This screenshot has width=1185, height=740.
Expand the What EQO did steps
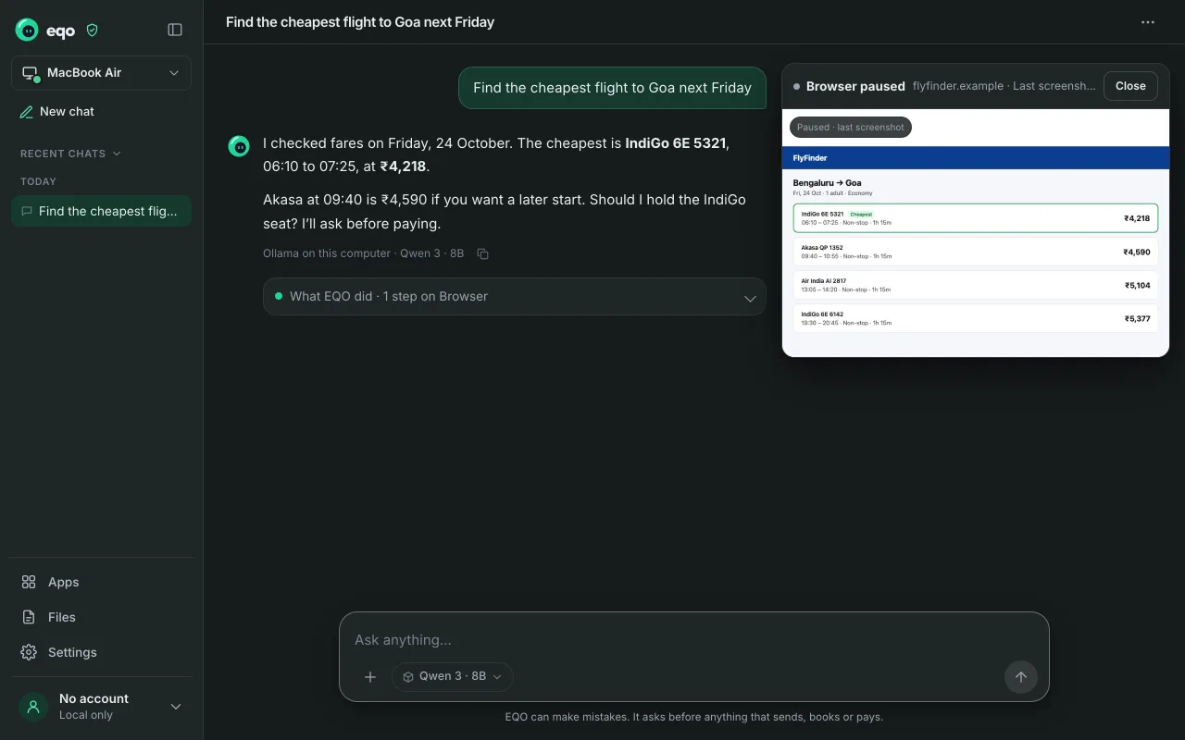515,297
